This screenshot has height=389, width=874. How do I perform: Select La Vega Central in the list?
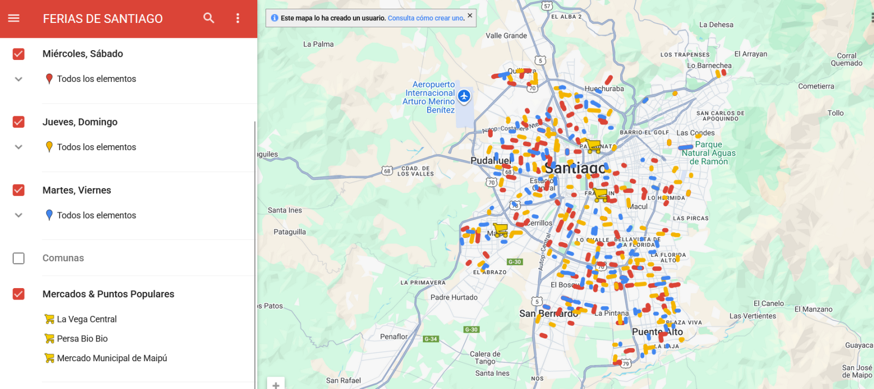point(86,319)
